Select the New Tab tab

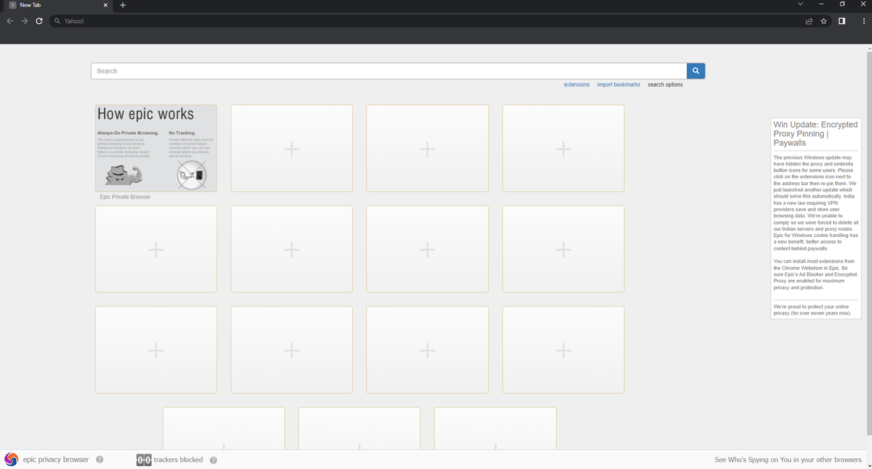coord(57,5)
